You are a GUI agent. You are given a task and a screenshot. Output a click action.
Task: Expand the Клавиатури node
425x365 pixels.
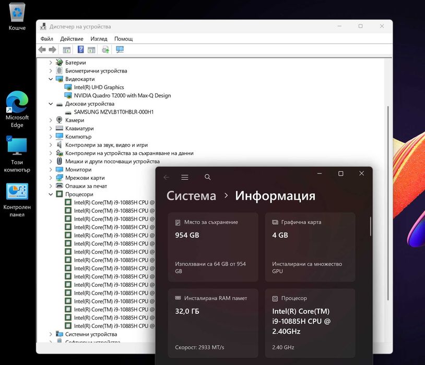[x=51, y=128]
